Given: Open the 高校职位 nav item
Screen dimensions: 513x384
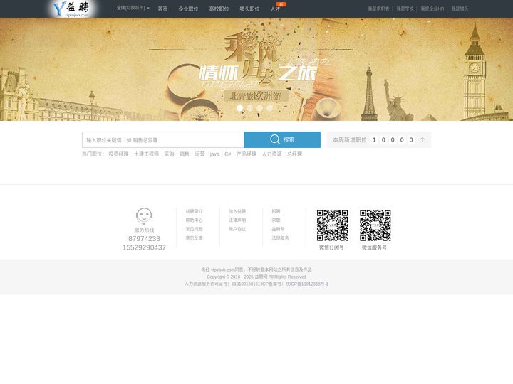Looking at the screenshot, I should pyautogui.click(x=219, y=9).
